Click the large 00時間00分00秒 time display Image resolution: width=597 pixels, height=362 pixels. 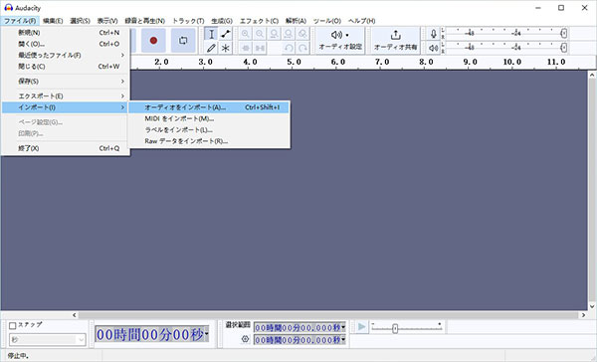coord(151,334)
